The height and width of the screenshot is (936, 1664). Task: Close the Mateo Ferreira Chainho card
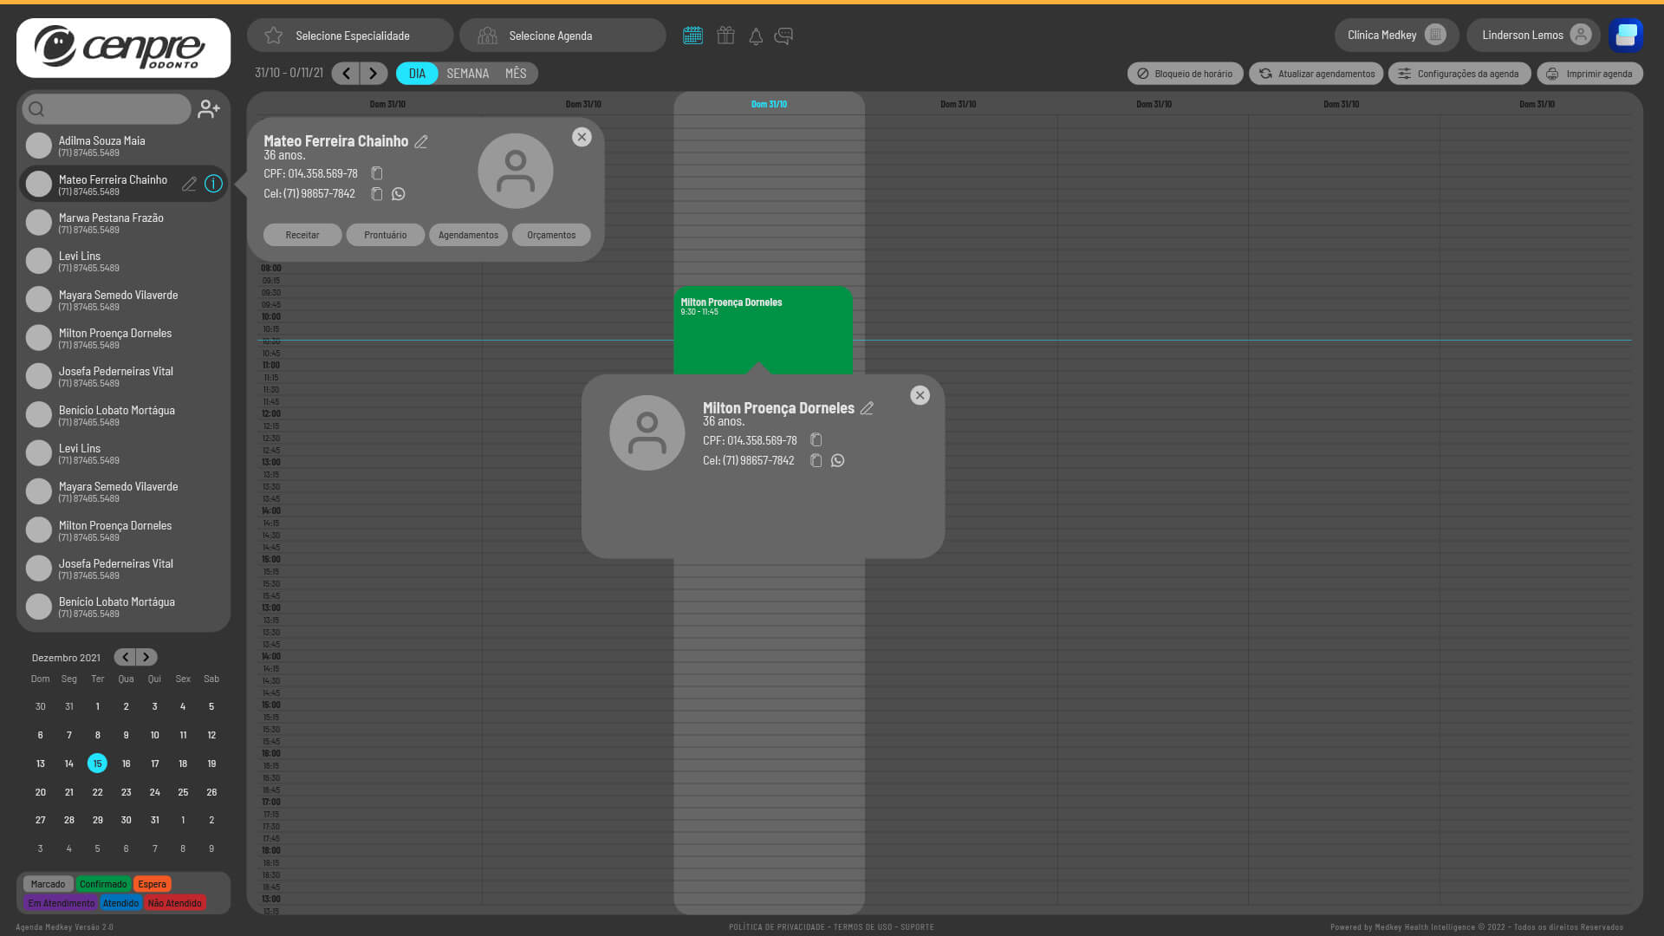[582, 137]
